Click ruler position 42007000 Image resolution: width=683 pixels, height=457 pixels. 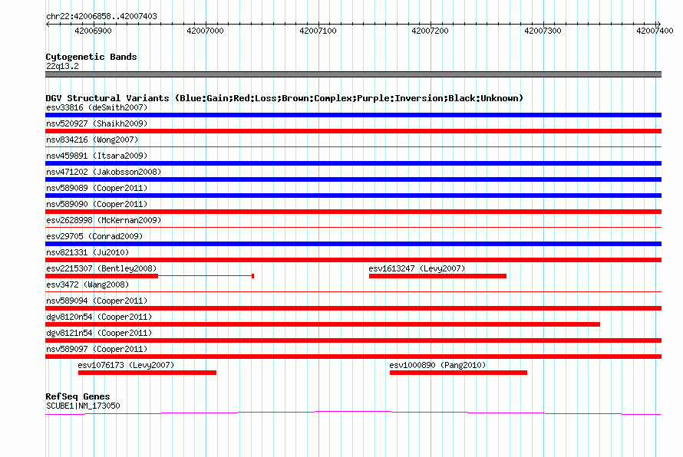click(x=205, y=31)
